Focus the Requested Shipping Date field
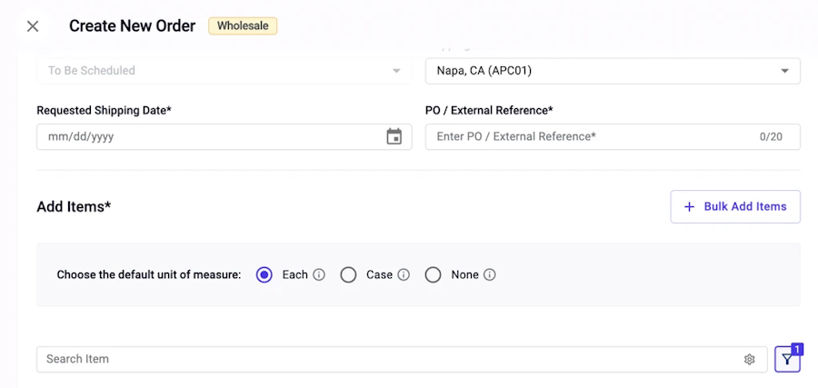 pyautogui.click(x=224, y=136)
